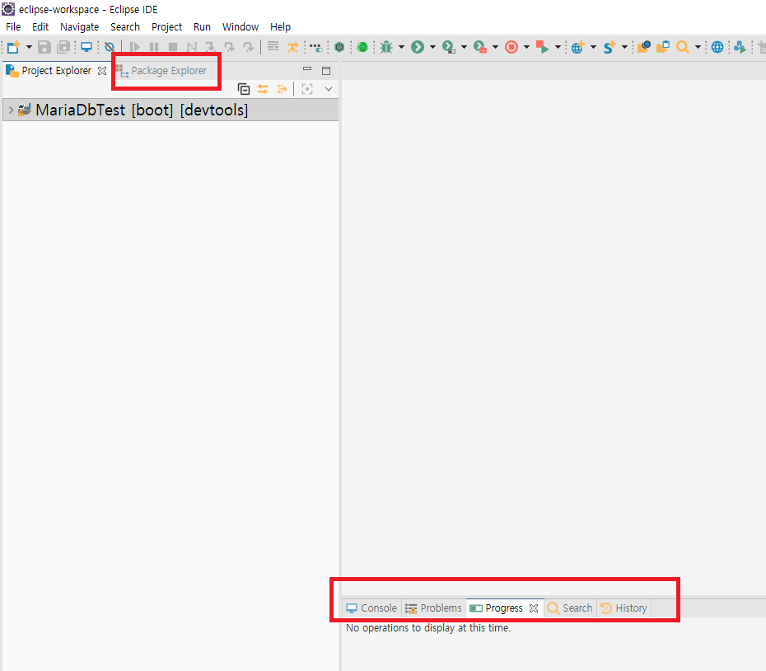766x671 pixels.
Task: Click the blue hex launch icon with arrow
Action: point(740,47)
